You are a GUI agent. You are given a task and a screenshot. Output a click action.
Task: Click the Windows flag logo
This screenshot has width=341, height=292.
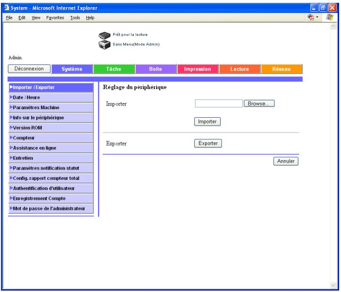(x=330, y=17)
